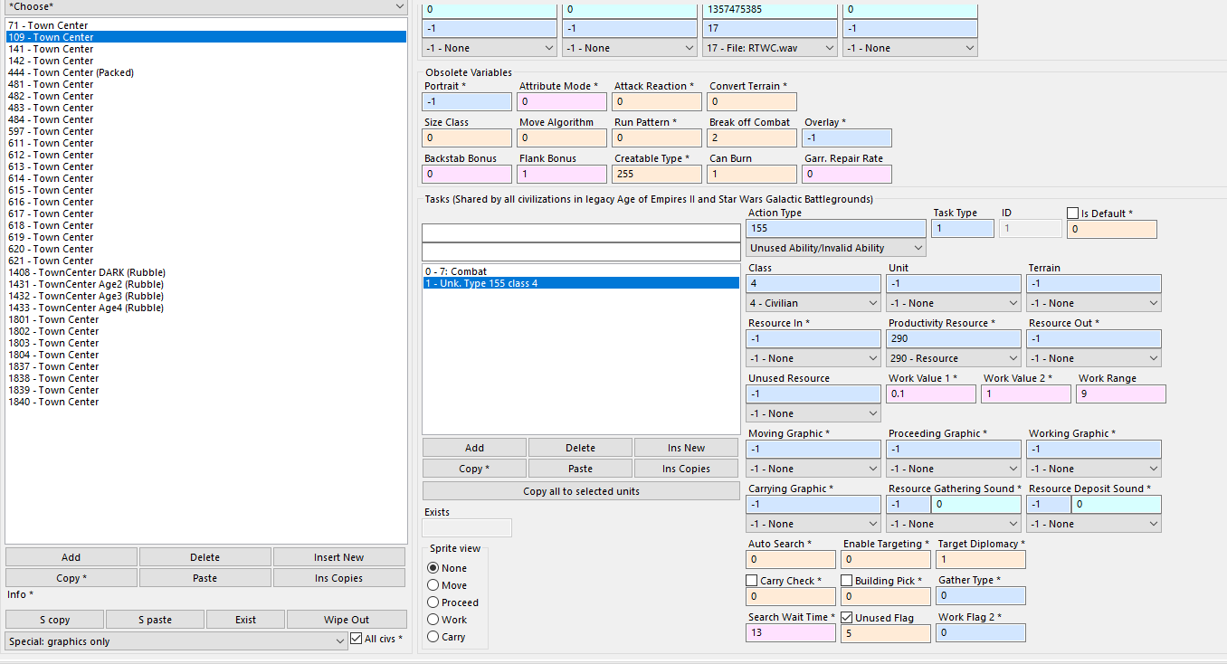1227x664 pixels.
Task: Open the Unused Ability/Invalid Ability dropdown
Action: (836, 248)
